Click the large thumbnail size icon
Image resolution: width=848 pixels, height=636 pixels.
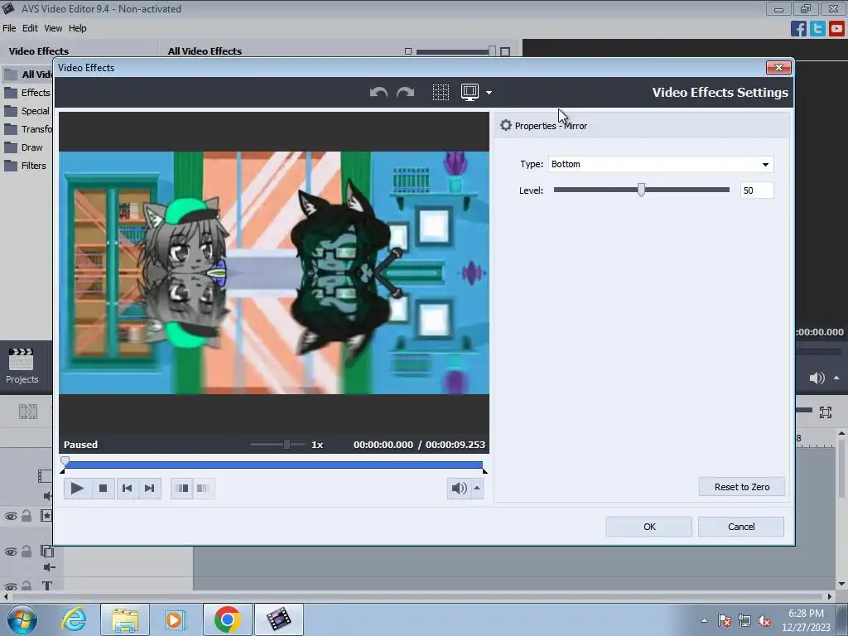[505, 51]
